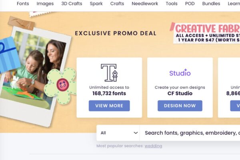Open the Images menu

point(45,4)
